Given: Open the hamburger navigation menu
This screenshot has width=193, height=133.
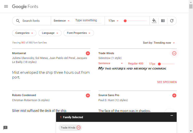Looking at the screenshot, I should pyautogui.click(x=6, y=6).
